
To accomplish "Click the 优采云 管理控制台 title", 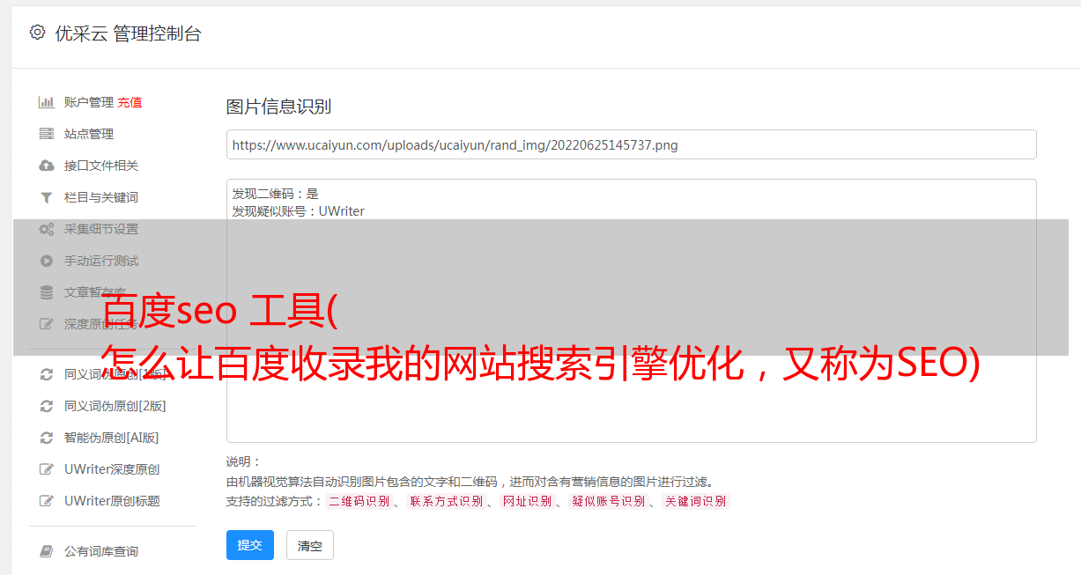I will 128,33.
